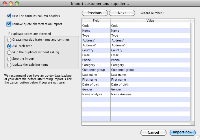Click the red close window button
The height and width of the screenshot is (140, 200).
tap(5, 3)
